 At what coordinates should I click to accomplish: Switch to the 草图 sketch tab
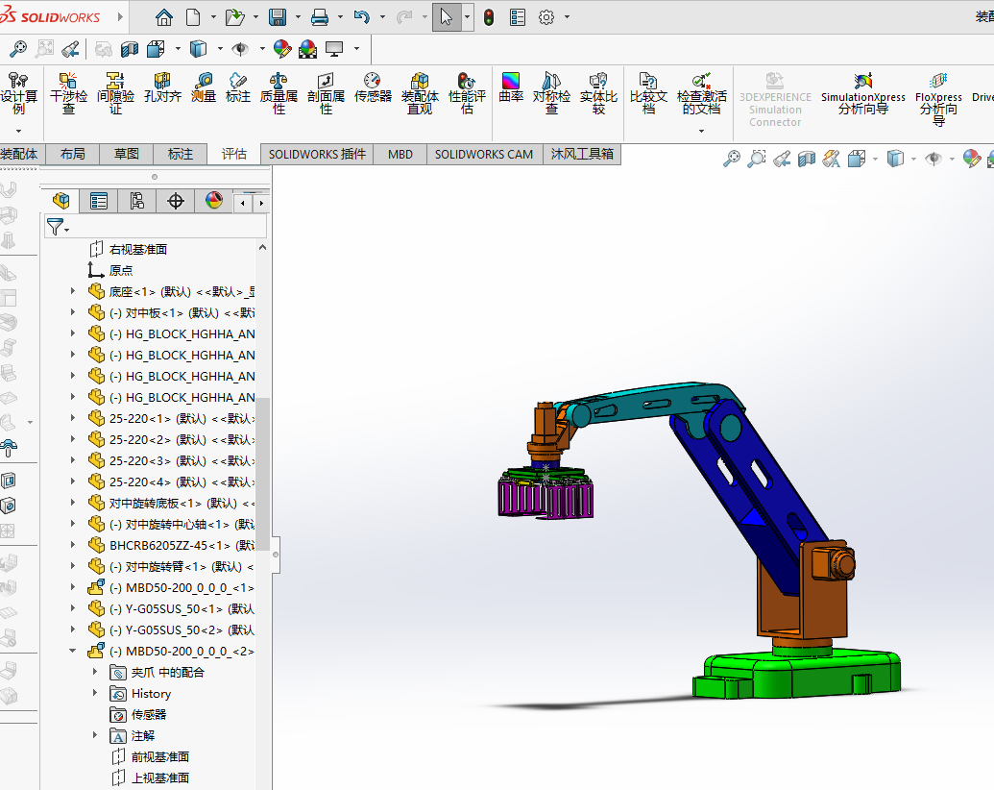(x=126, y=154)
